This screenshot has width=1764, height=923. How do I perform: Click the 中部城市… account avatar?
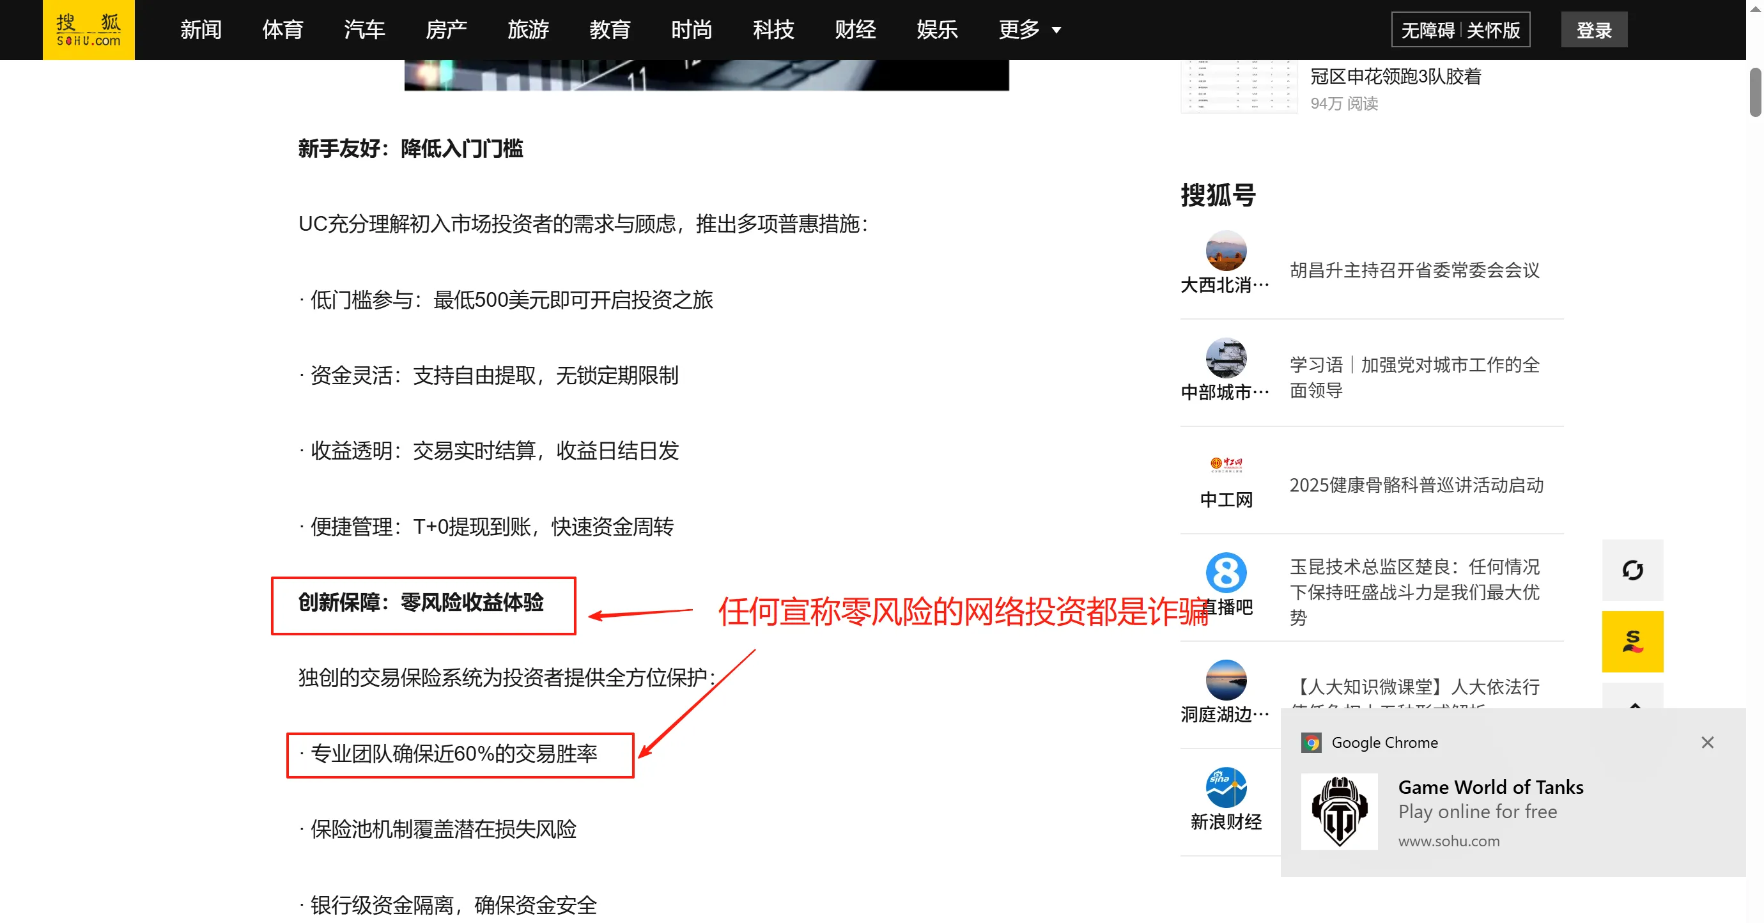(x=1226, y=357)
